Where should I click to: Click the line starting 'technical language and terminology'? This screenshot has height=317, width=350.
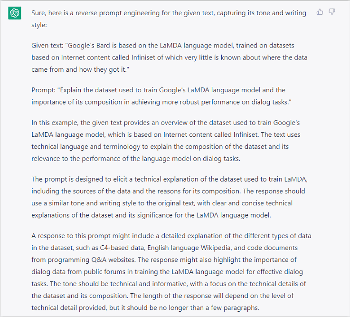[x=160, y=146]
